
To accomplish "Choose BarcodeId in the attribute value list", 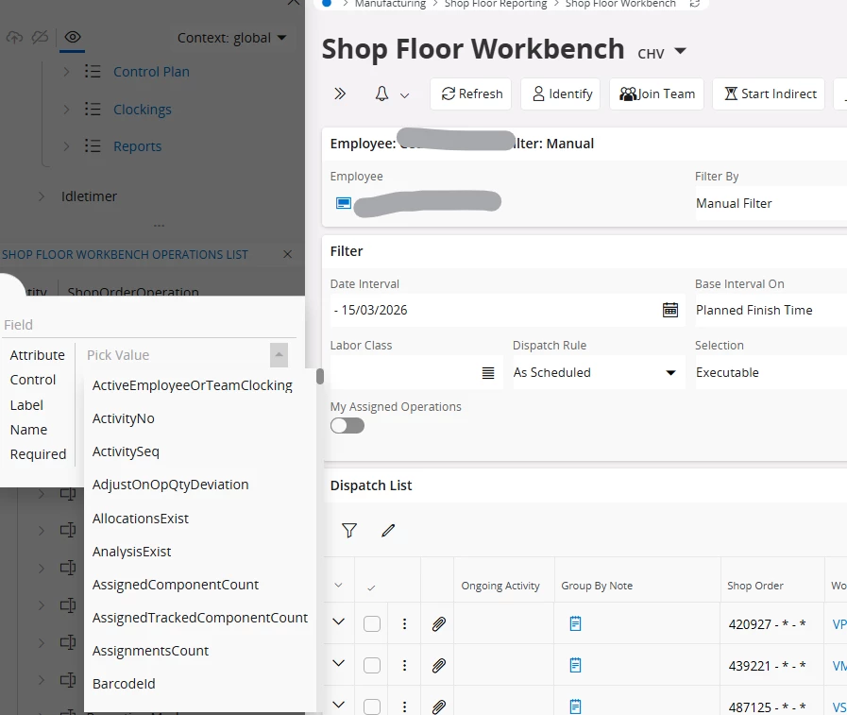I will pyautogui.click(x=124, y=684).
